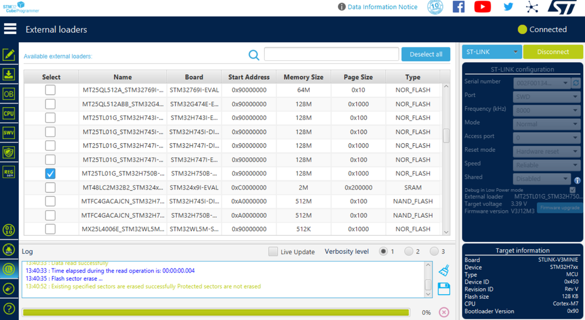The width and height of the screenshot is (585, 320).
Task: Save the log with the floppy icon
Action: (444, 289)
